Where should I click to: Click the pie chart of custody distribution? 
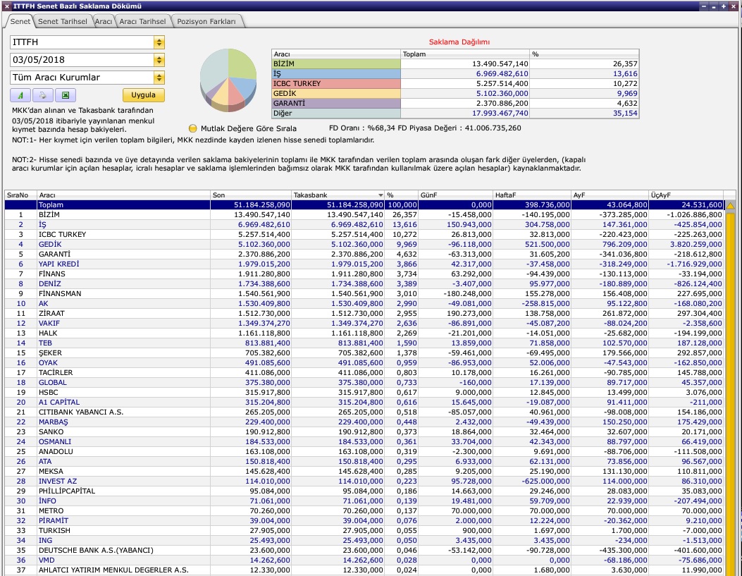[228, 80]
